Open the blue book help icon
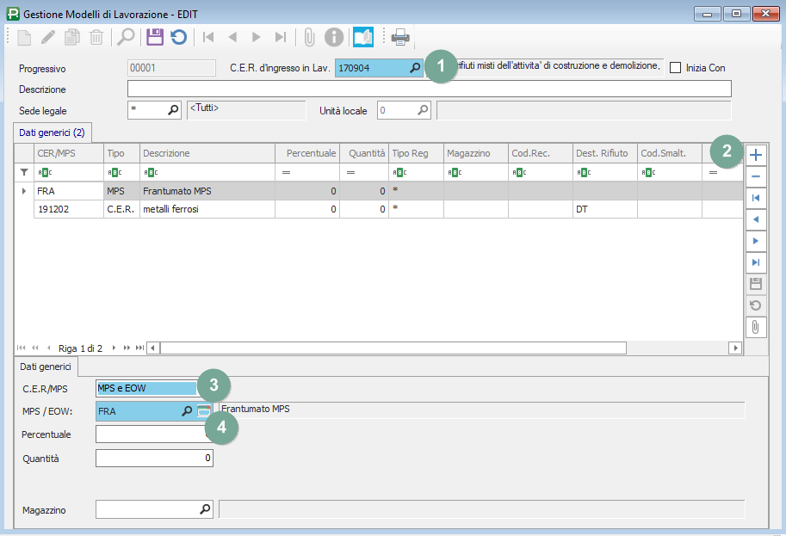786x536 pixels. tap(362, 37)
